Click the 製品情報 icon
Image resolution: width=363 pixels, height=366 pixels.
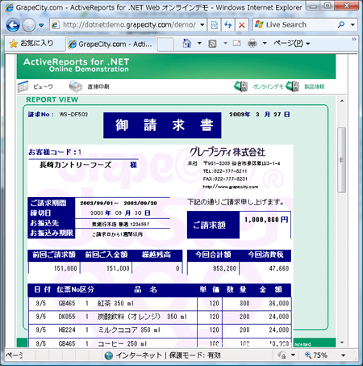click(293, 86)
